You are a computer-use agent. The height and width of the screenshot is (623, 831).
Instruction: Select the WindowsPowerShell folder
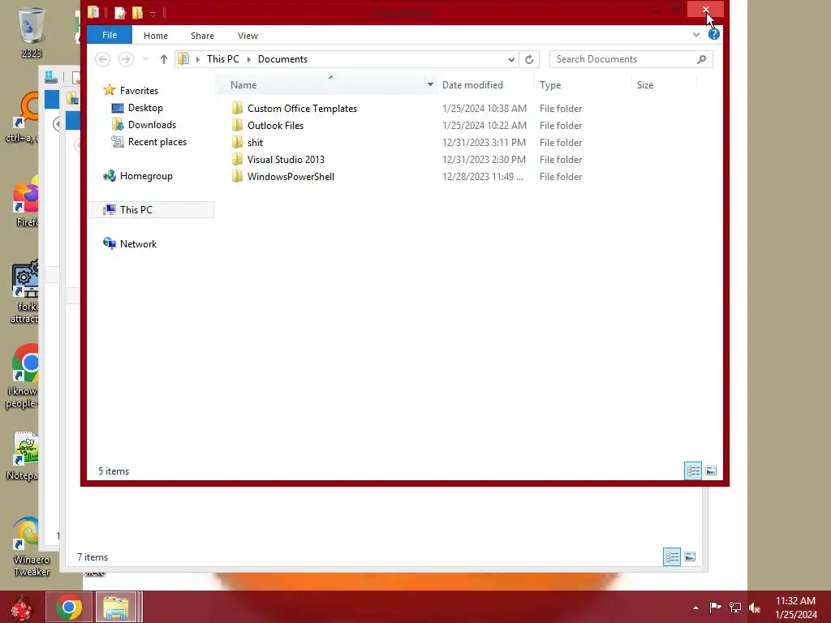(x=291, y=176)
